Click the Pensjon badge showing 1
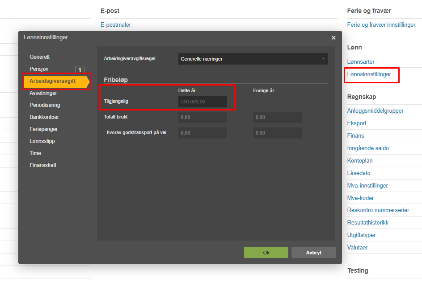 (80, 69)
